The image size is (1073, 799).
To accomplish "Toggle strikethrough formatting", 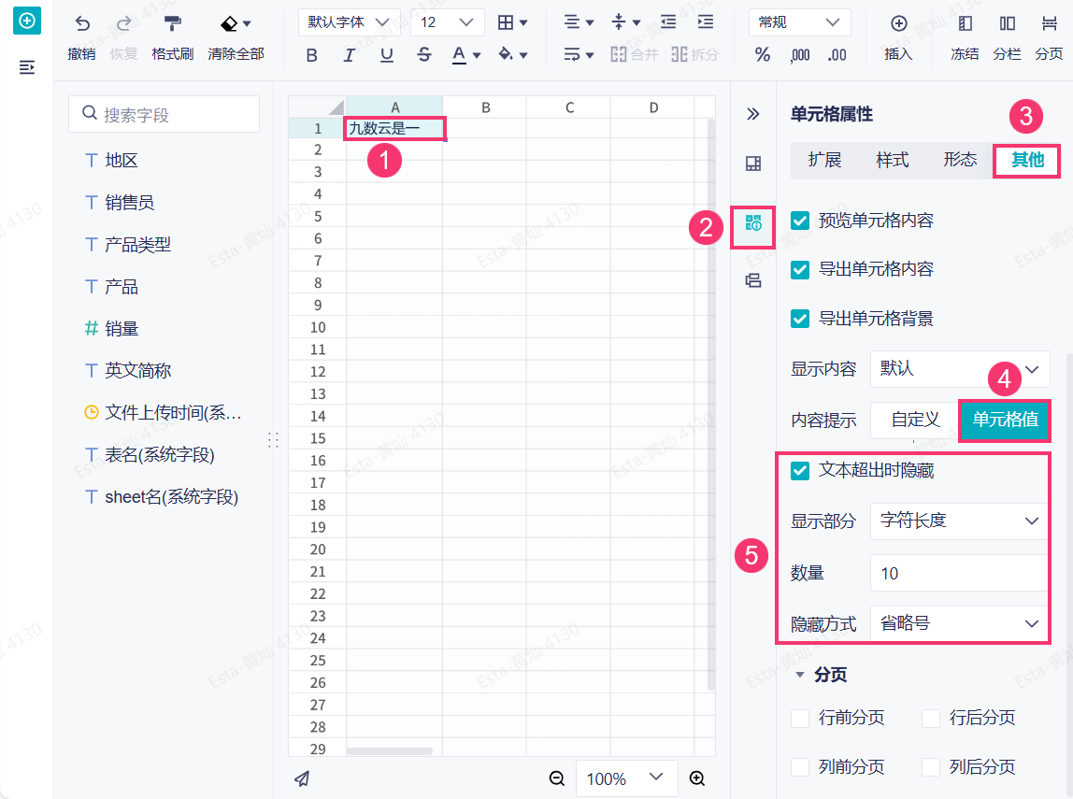I will click(x=424, y=55).
